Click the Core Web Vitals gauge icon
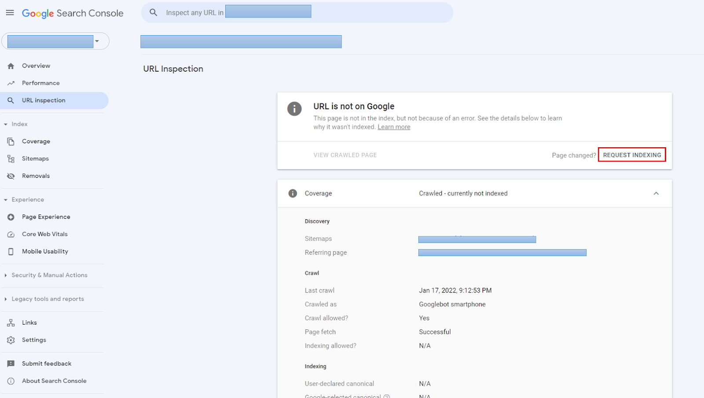Screen dimensions: 704x398 [11, 234]
